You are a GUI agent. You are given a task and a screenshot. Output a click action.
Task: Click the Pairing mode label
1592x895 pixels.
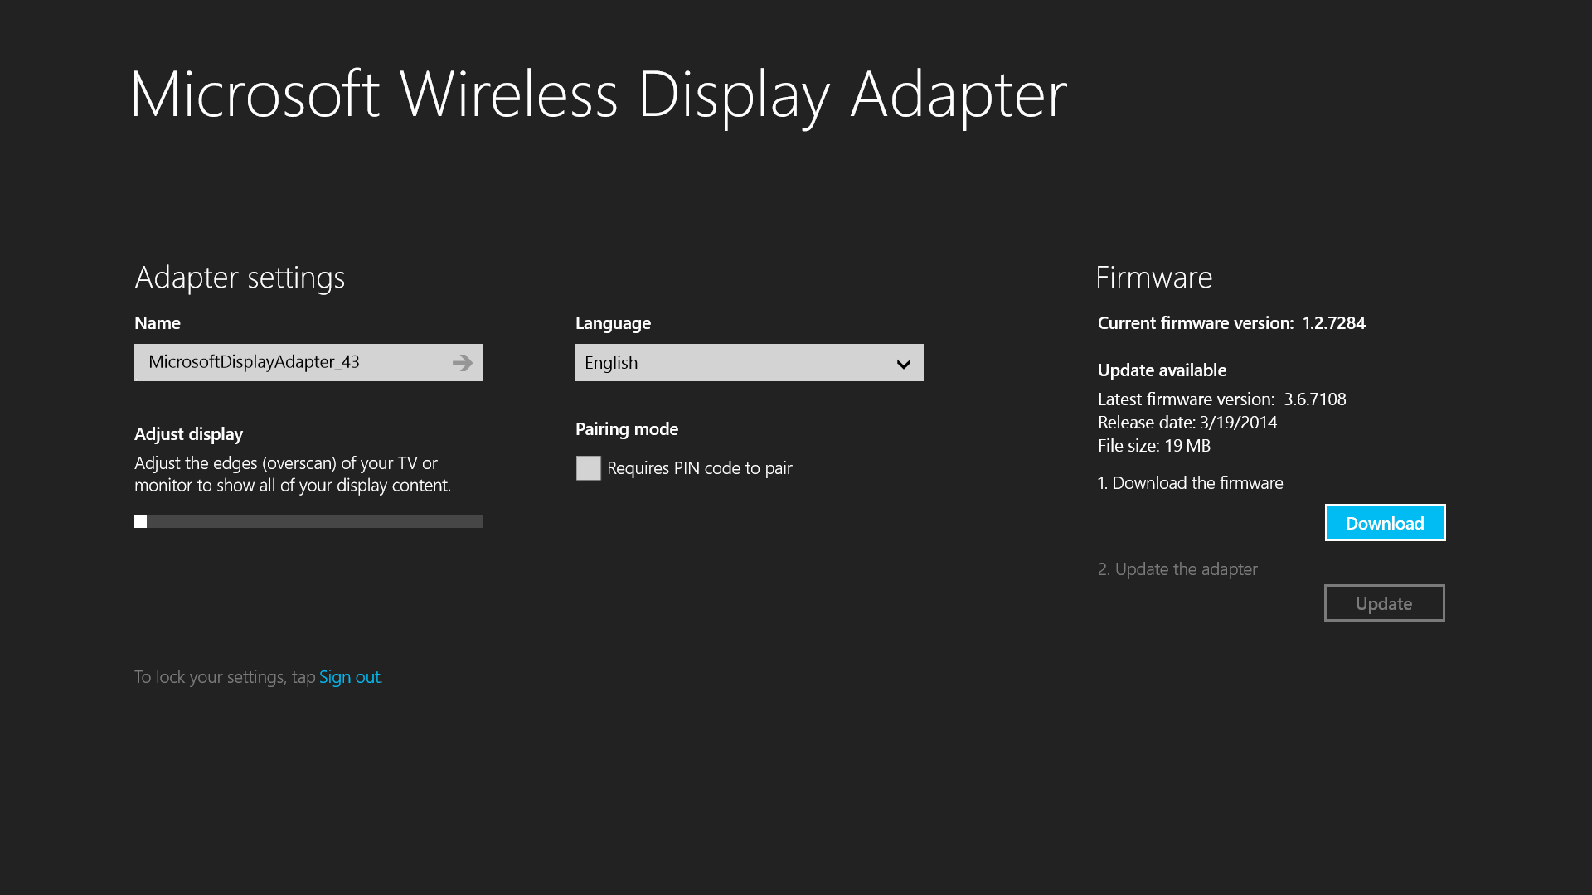click(x=626, y=429)
